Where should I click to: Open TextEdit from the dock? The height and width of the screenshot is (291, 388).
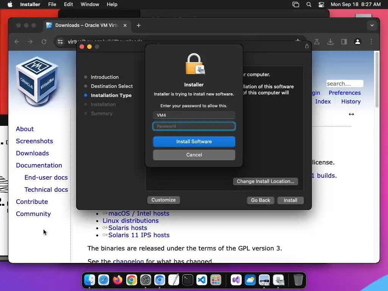coord(174,280)
